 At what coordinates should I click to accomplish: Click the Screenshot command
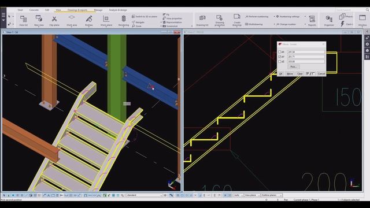pos(170,26)
